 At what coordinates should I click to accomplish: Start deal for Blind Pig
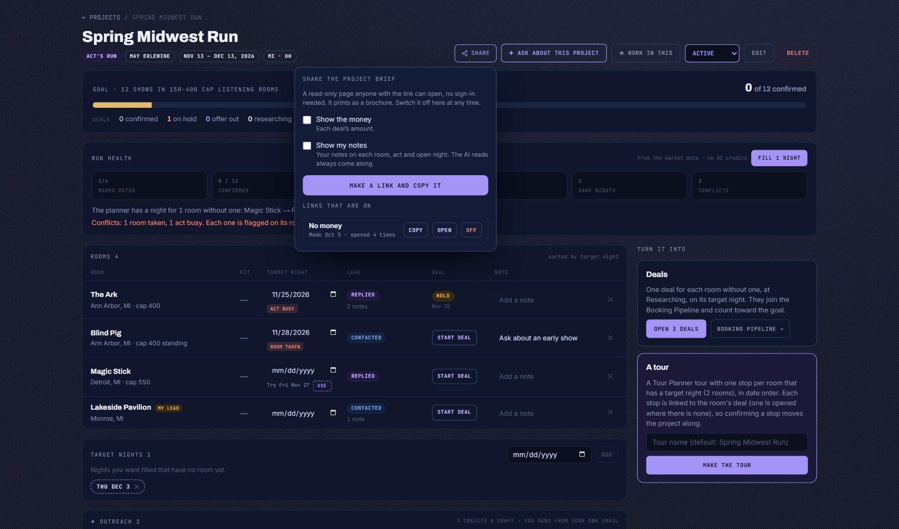(454, 338)
